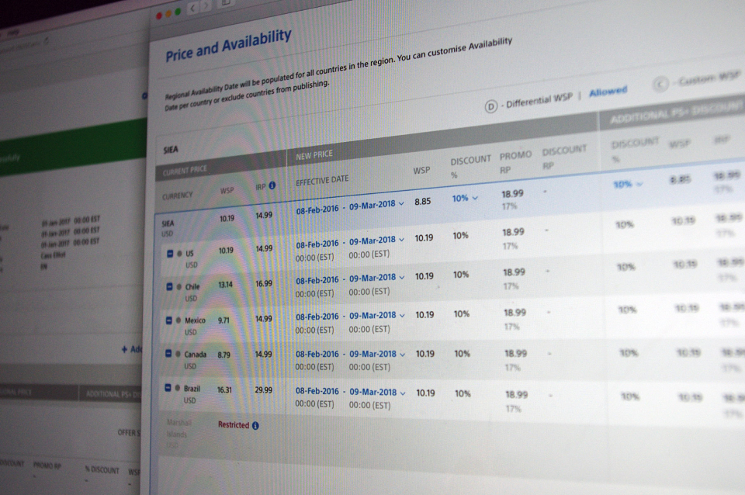Select the CURRENT PRICE section header
The width and height of the screenshot is (745, 495).
pos(185,170)
